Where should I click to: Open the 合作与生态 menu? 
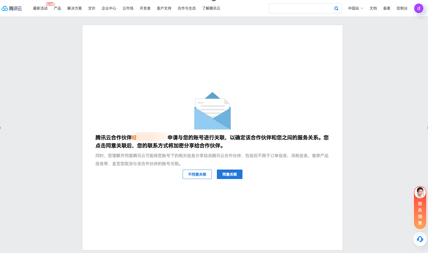[x=187, y=8]
